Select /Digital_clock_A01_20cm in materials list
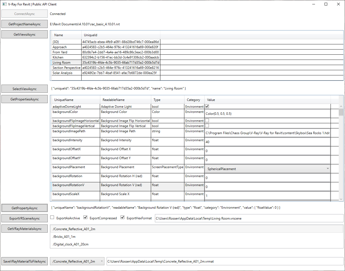The image size is (345, 271). pyautogui.click(x=197, y=244)
